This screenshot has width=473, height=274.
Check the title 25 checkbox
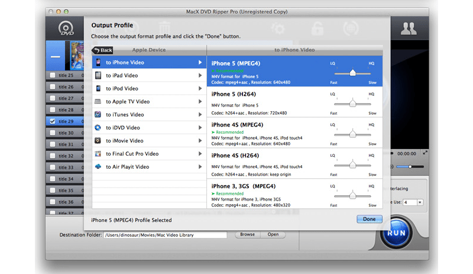pos(53,75)
